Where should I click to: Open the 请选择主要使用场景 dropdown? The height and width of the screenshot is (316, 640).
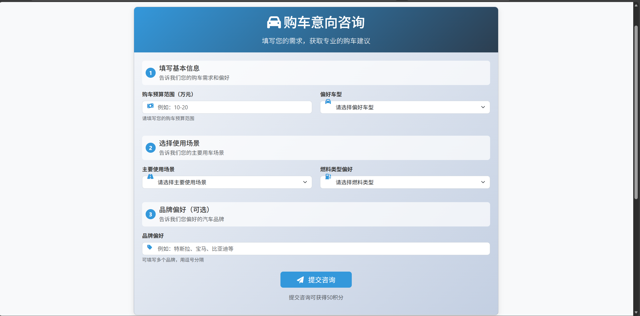click(x=226, y=182)
